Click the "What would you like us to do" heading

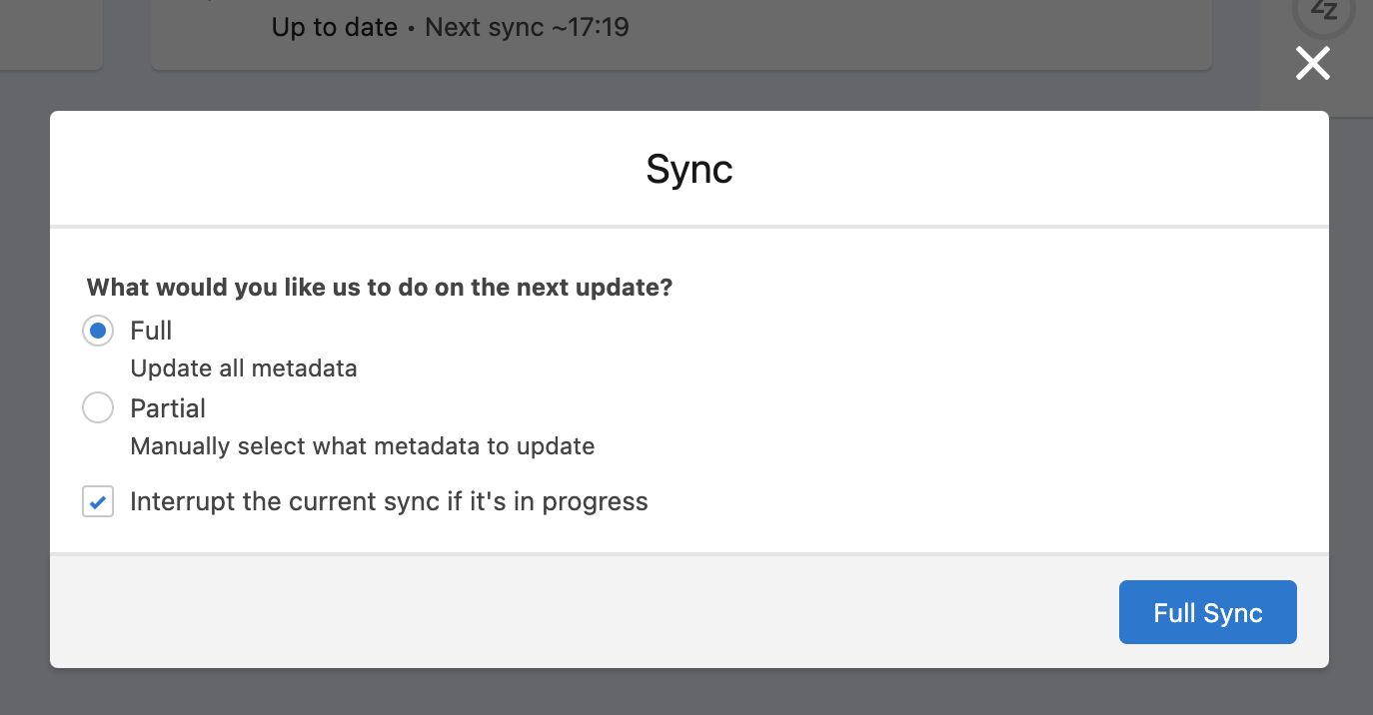[x=380, y=288]
